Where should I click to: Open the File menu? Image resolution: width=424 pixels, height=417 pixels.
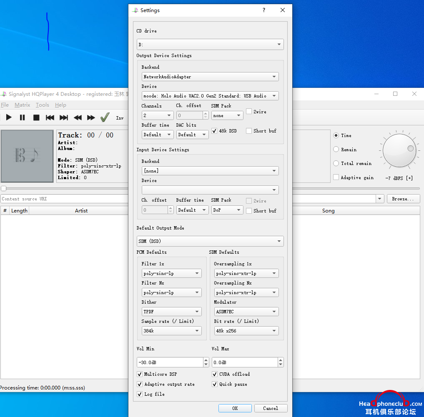[x=5, y=105]
